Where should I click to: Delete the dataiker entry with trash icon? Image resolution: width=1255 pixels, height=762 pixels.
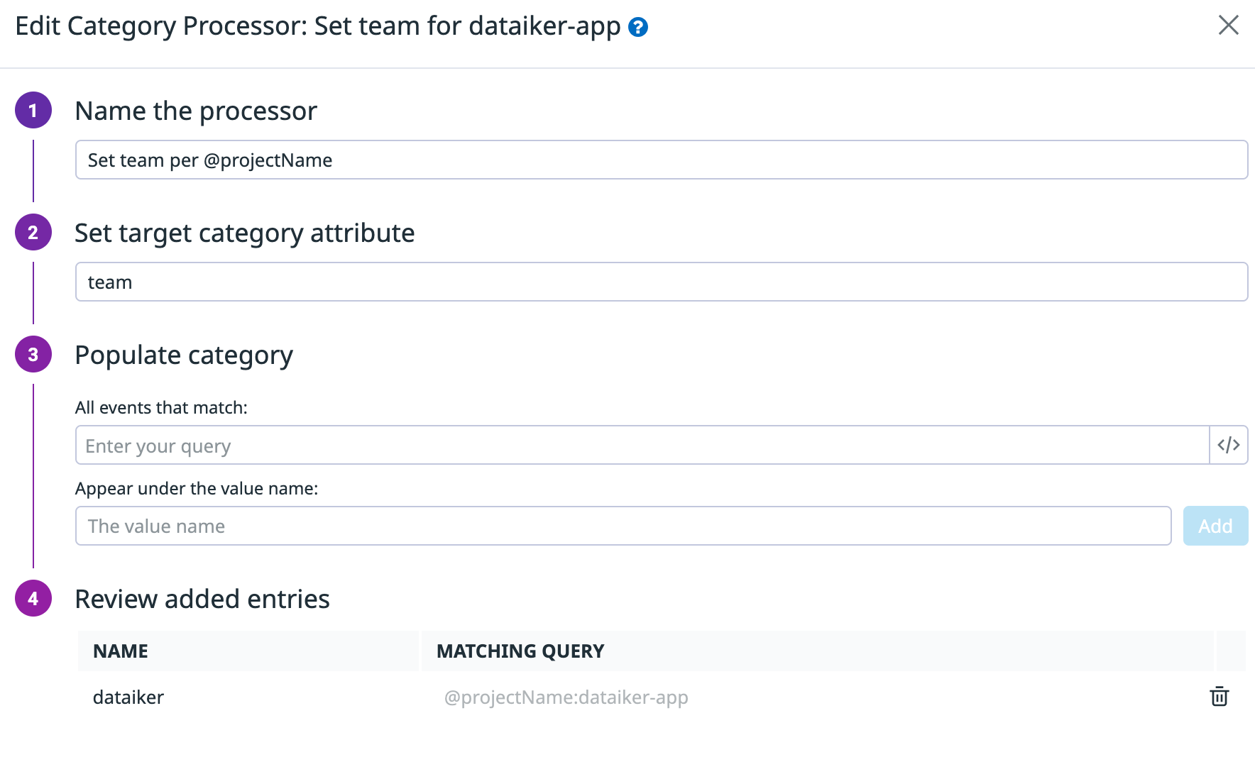coord(1219,697)
